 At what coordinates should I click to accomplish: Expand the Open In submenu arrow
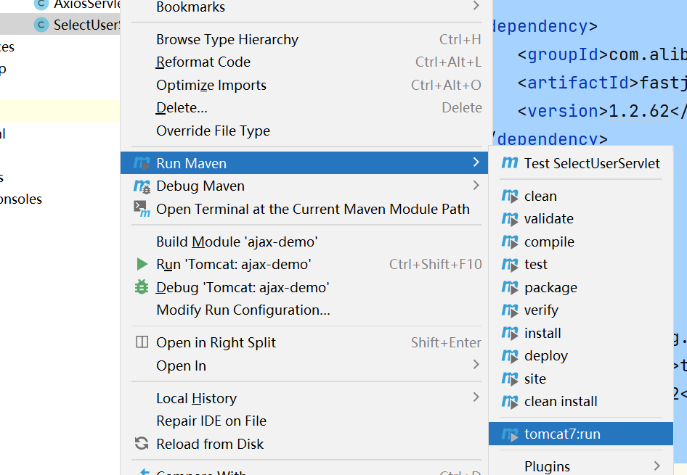coord(476,365)
